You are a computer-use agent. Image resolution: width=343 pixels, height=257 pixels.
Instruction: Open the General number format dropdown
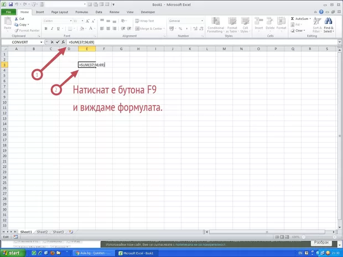point(202,21)
